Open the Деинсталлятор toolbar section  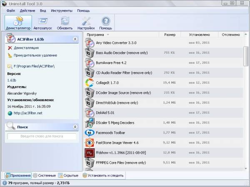coord(18,23)
